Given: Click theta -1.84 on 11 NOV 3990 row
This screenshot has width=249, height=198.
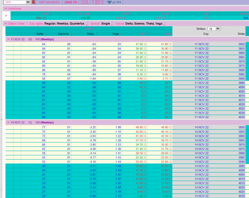Looking at the screenshot, I should pos(92,79).
